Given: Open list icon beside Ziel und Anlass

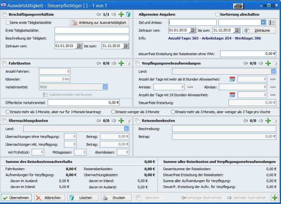Looking at the screenshot, I should (x=272, y=22).
